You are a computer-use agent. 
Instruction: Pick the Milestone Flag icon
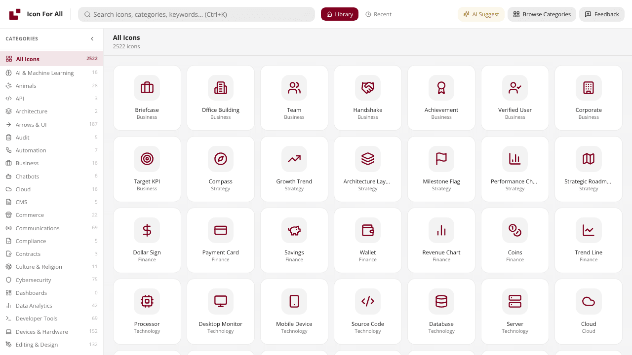[441, 169]
